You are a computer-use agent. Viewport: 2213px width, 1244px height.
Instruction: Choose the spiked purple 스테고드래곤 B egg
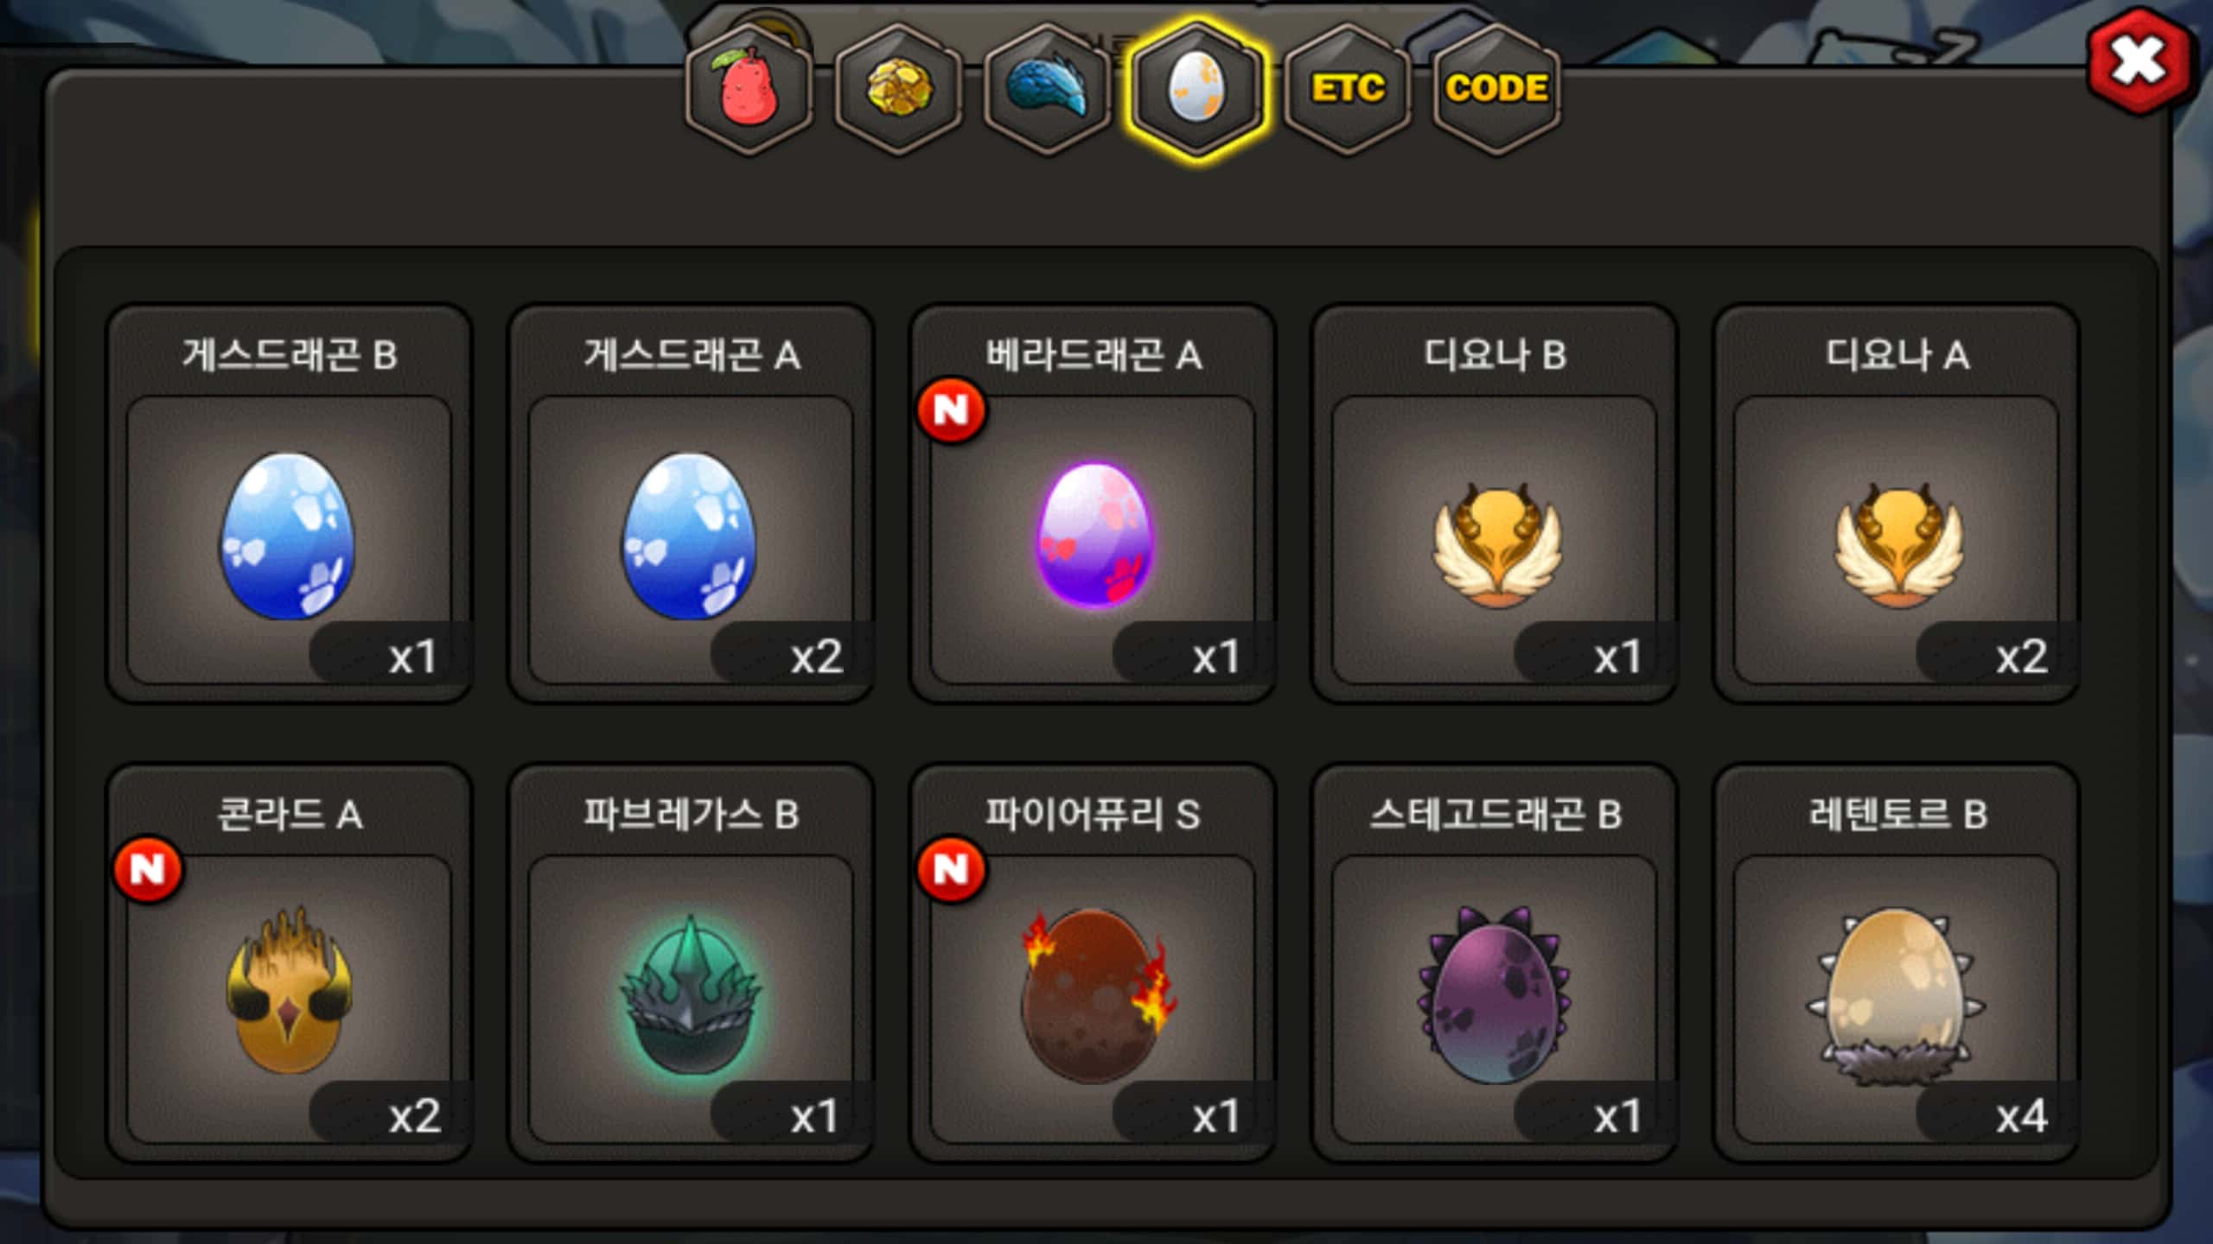pyautogui.click(x=1495, y=963)
